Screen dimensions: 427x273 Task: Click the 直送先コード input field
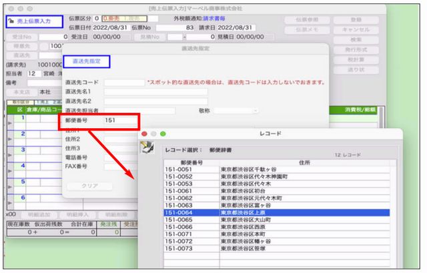(x=123, y=83)
